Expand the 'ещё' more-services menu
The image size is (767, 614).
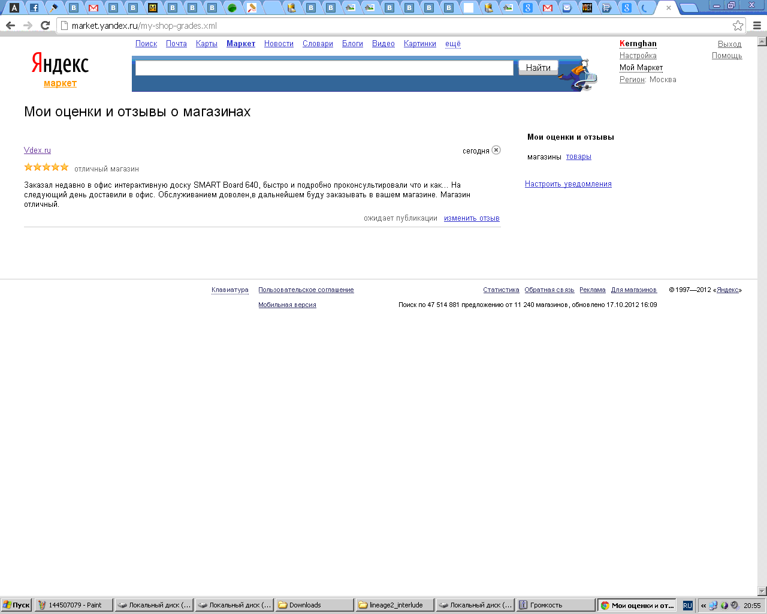click(453, 44)
